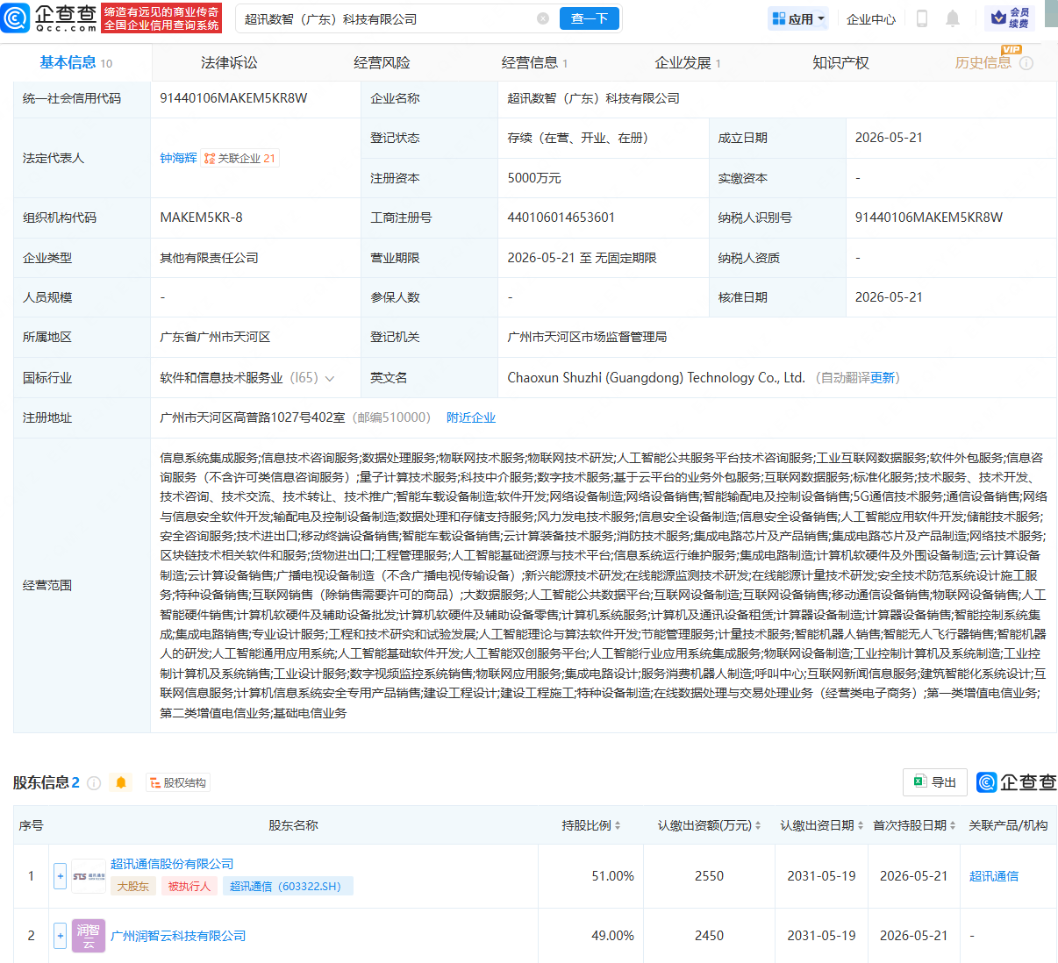Click 更新 link beside English name

click(883, 378)
